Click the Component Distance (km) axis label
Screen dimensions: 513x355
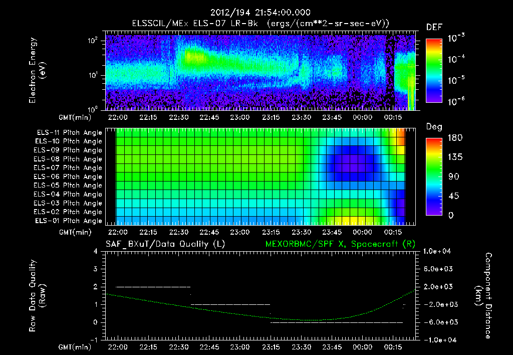click(483, 295)
